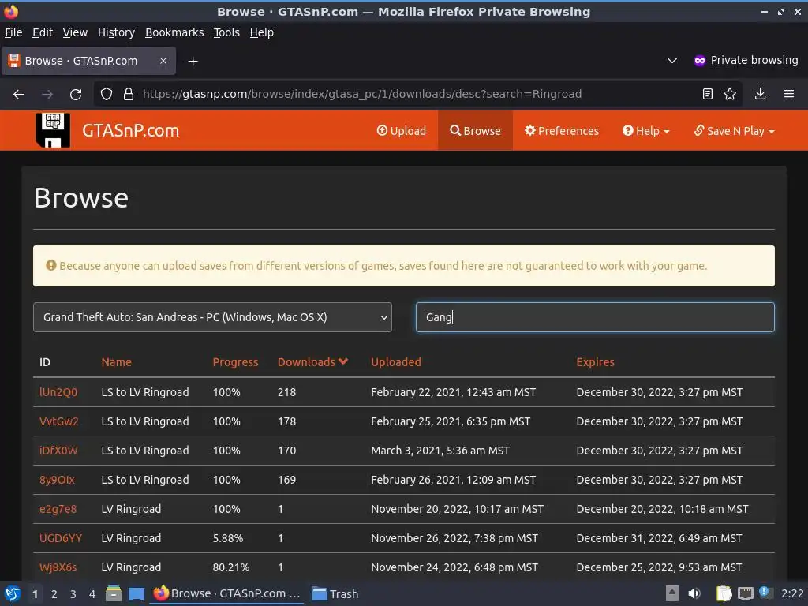Click the URL address bar text
Screen dimensions: 808x606
(361, 94)
